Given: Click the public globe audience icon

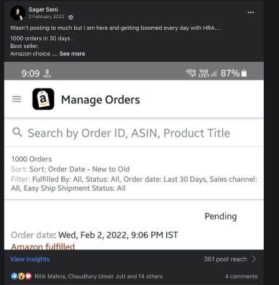Looking at the screenshot, I should coord(70,17).
